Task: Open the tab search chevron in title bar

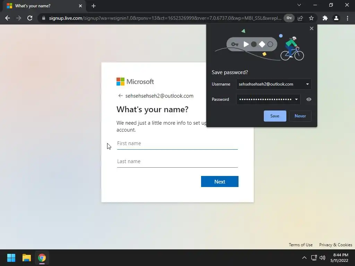Action: point(299,5)
